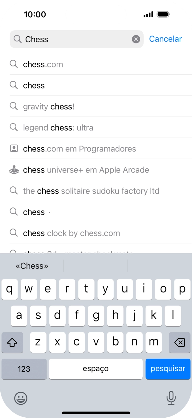
Task: Clear the Chess search text
Action: tap(136, 39)
